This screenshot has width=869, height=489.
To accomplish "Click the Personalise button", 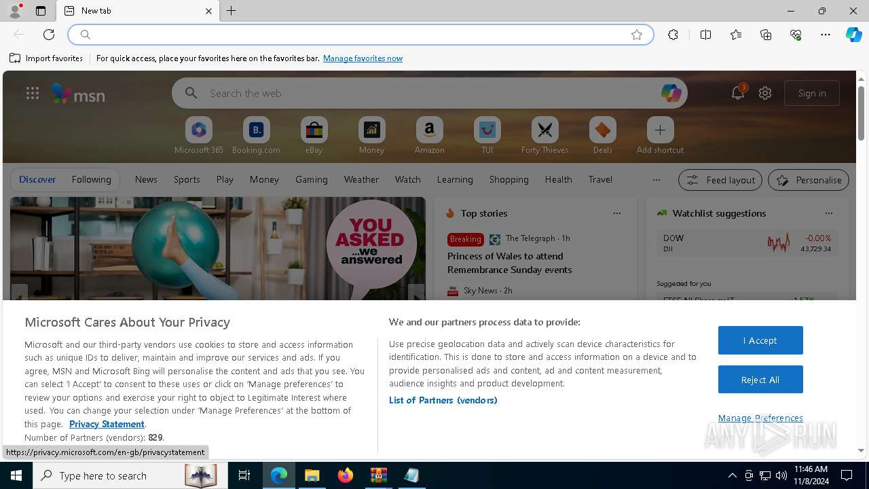I will click(x=809, y=180).
